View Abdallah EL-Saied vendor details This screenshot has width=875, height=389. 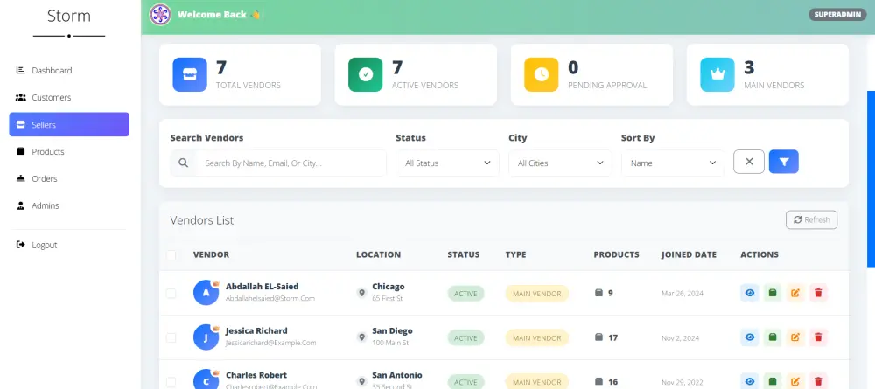coord(750,293)
